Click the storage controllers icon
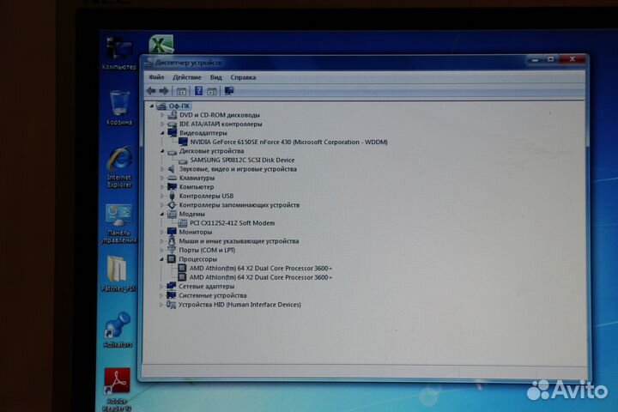 (172, 205)
